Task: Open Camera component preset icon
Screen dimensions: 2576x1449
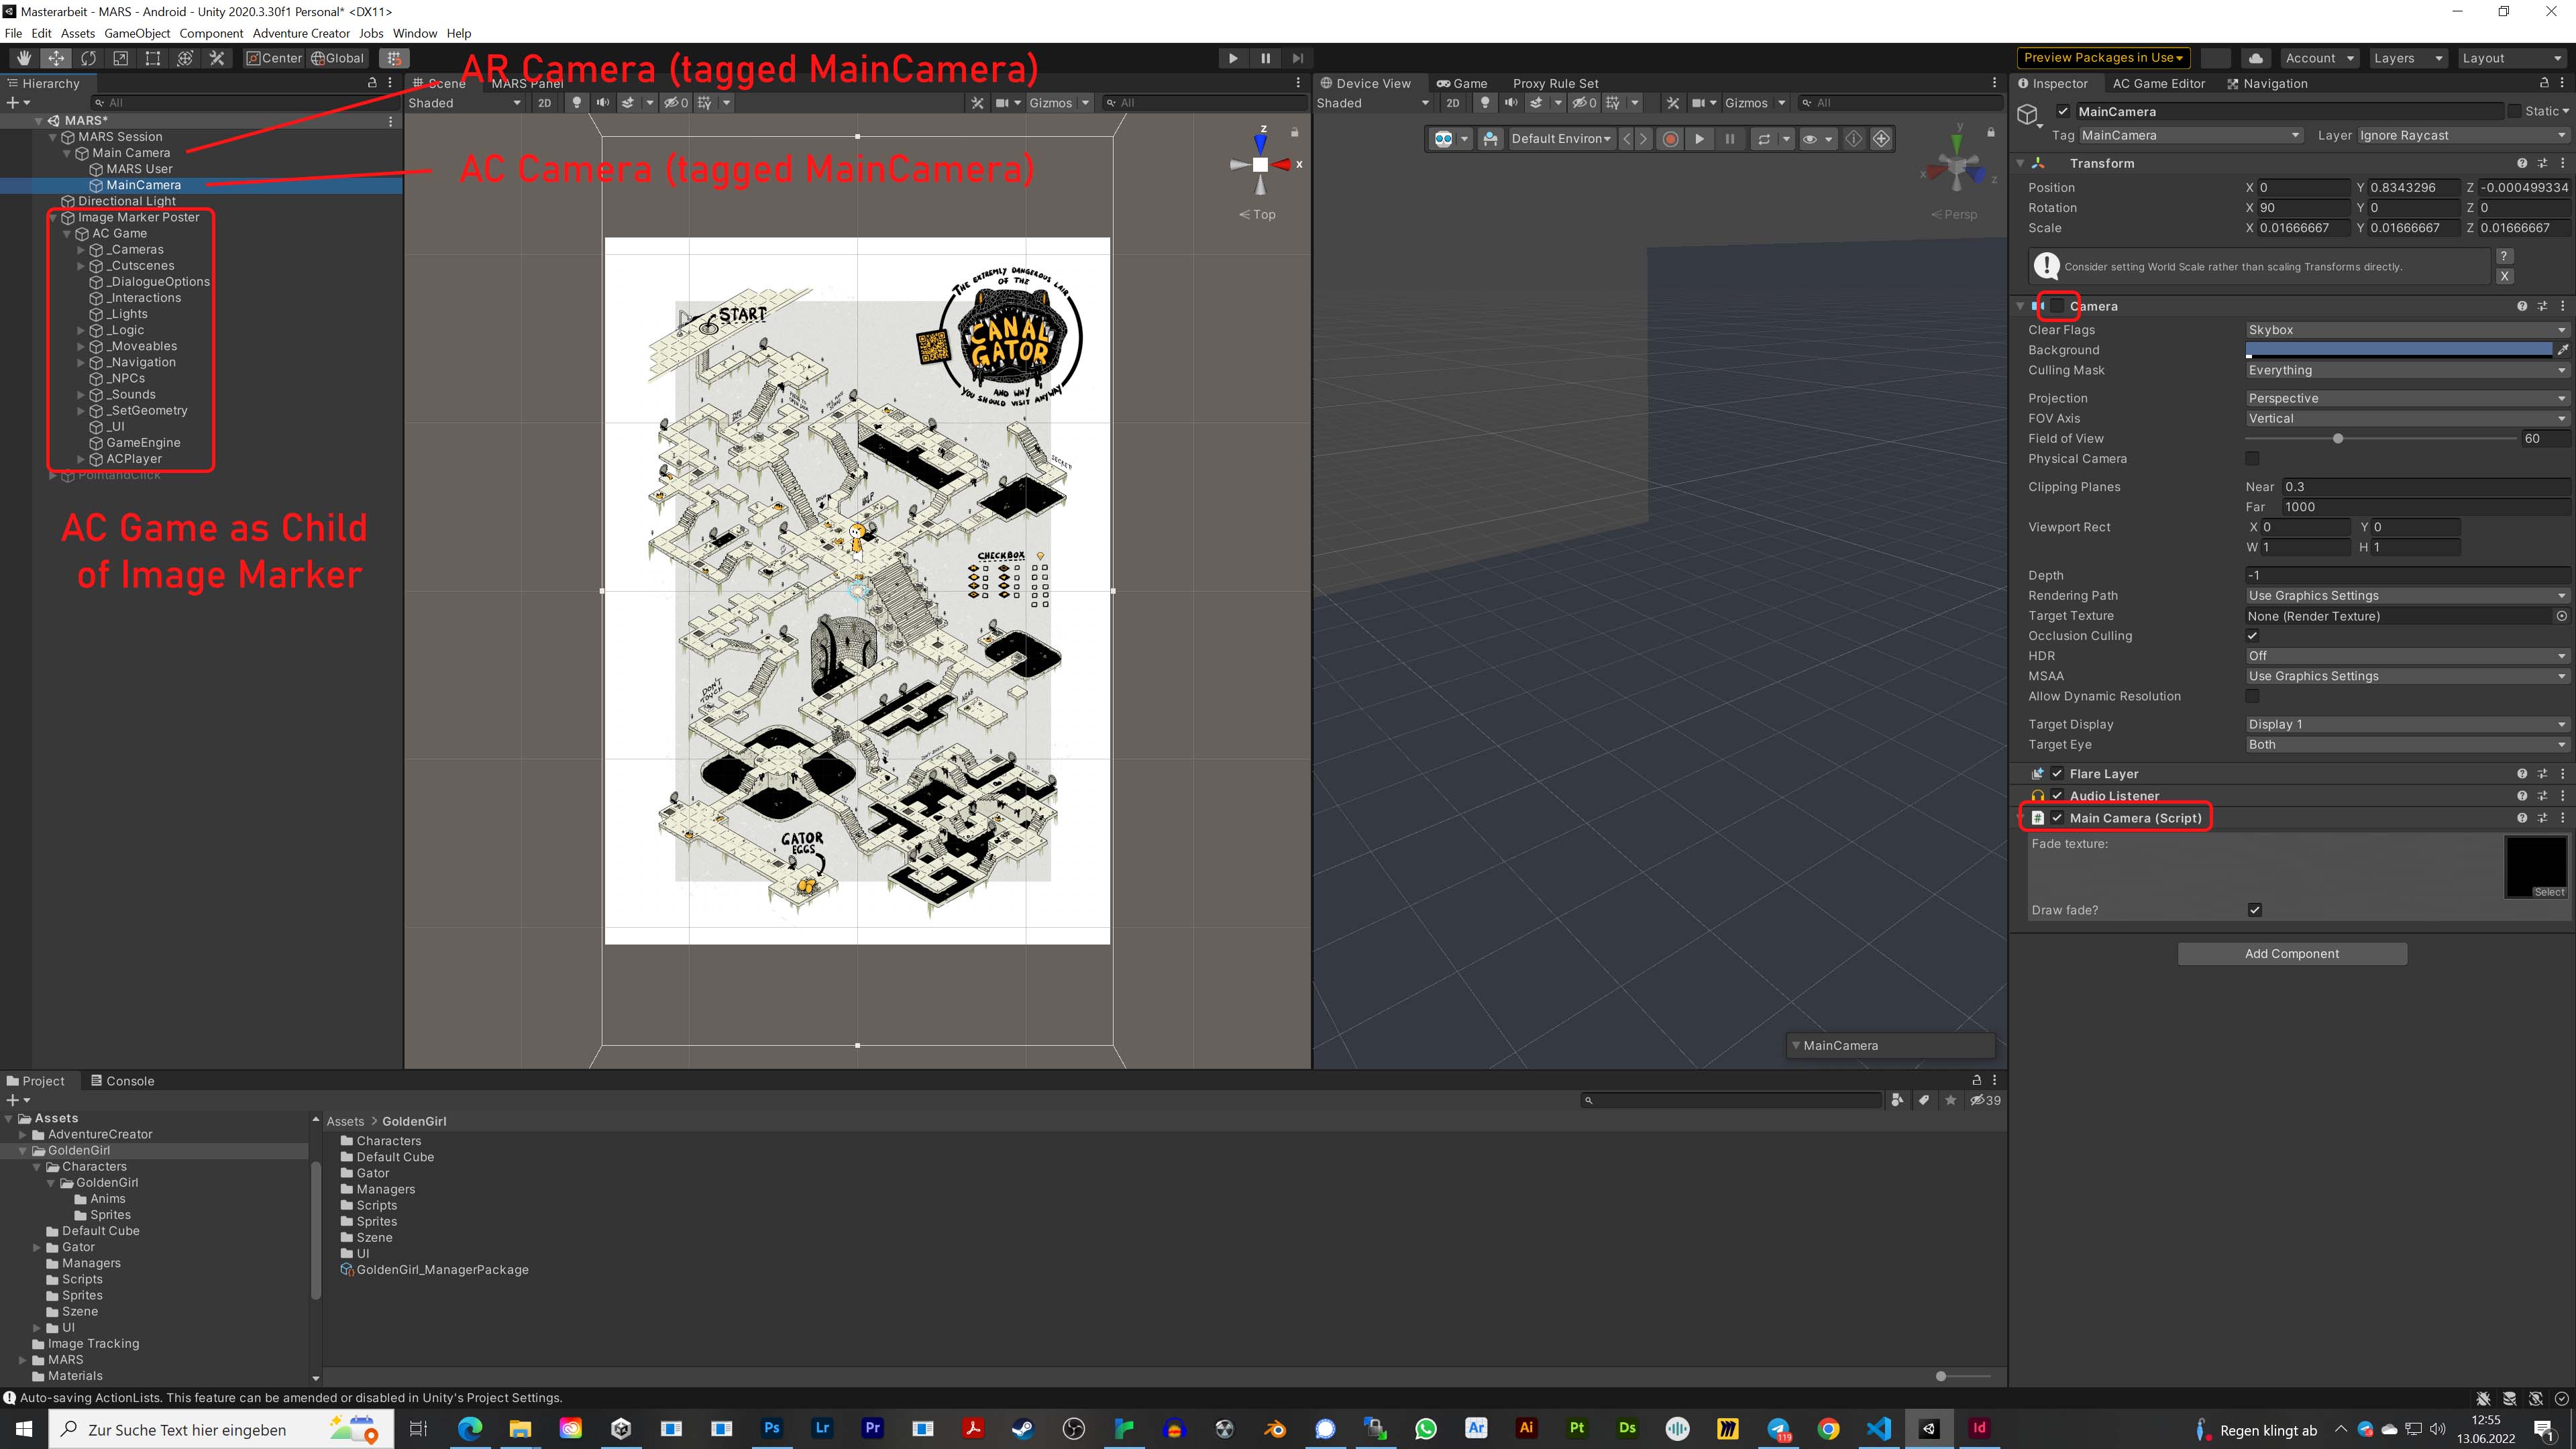Action: (x=2542, y=306)
